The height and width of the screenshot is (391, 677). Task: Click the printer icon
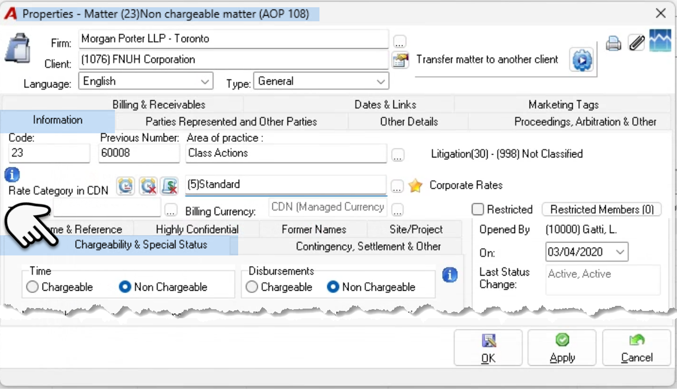[614, 43]
